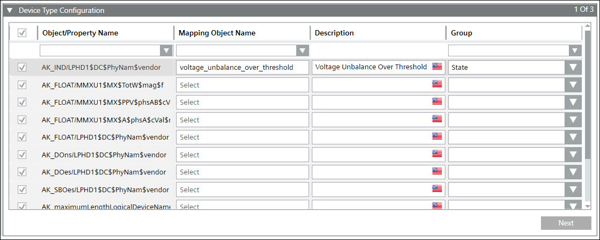Click flag icon in AK_FLOAT PPV row
The image size is (600, 240).
point(437,102)
